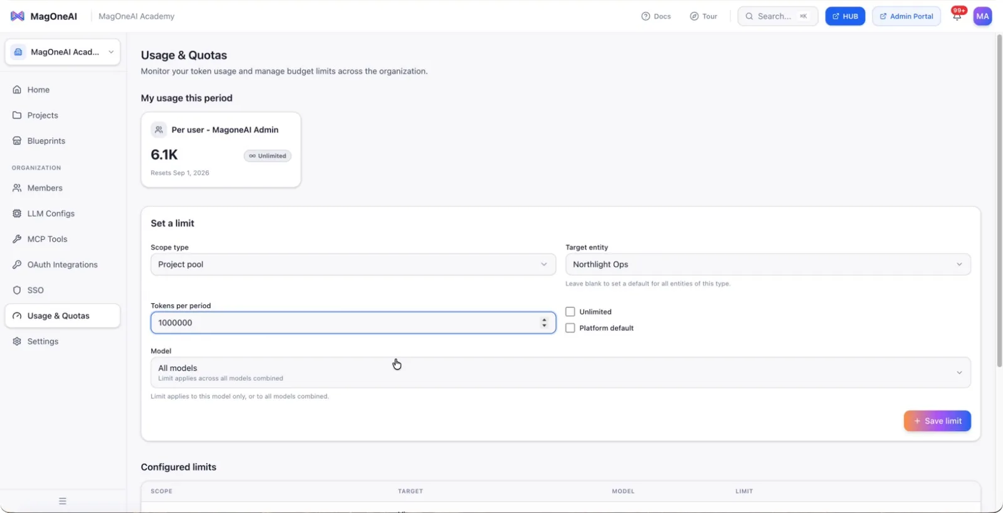The width and height of the screenshot is (1003, 513).
Task: Click the MCP Tools wrench icon
Action: tap(17, 239)
